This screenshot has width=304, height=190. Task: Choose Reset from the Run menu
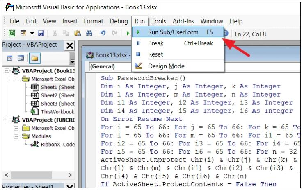[x=178, y=54]
